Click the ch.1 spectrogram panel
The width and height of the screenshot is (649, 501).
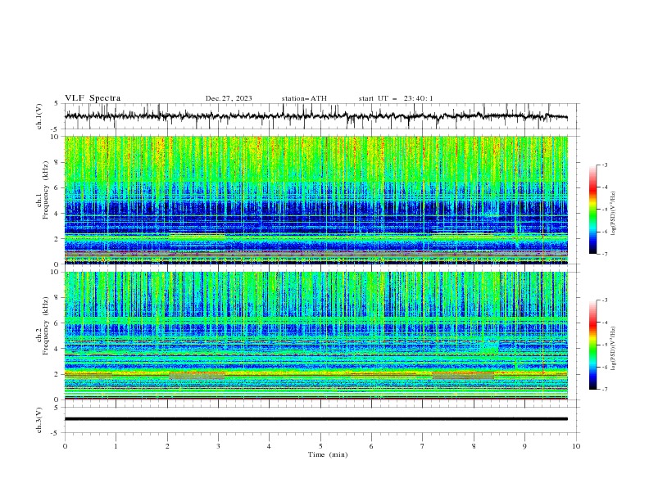pos(315,200)
